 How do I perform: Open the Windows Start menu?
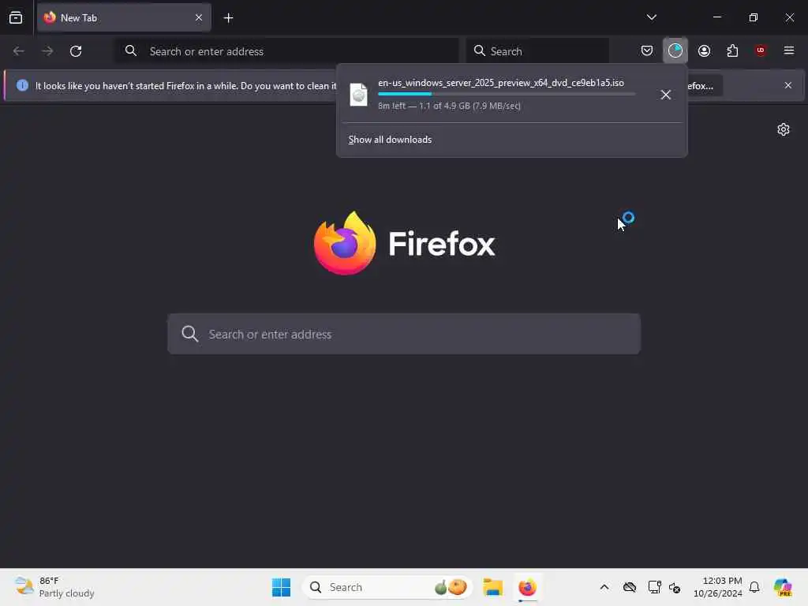coord(281,587)
